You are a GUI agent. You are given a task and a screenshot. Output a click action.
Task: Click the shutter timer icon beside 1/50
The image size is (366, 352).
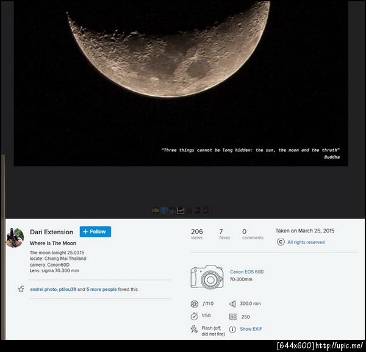[194, 316]
